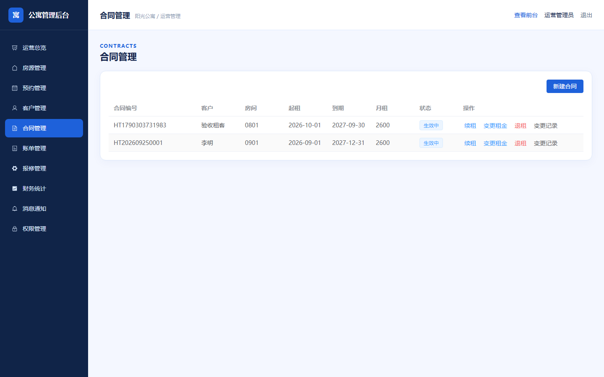This screenshot has width=604, height=377.
Task: Click the 寓 logo in the sidebar
Action: 16,15
